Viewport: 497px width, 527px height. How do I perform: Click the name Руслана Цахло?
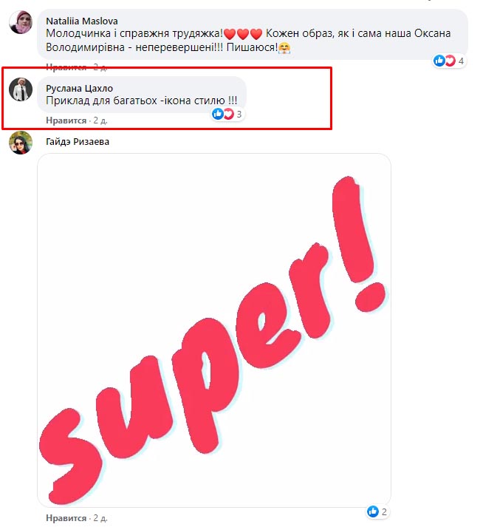click(x=79, y=89)
